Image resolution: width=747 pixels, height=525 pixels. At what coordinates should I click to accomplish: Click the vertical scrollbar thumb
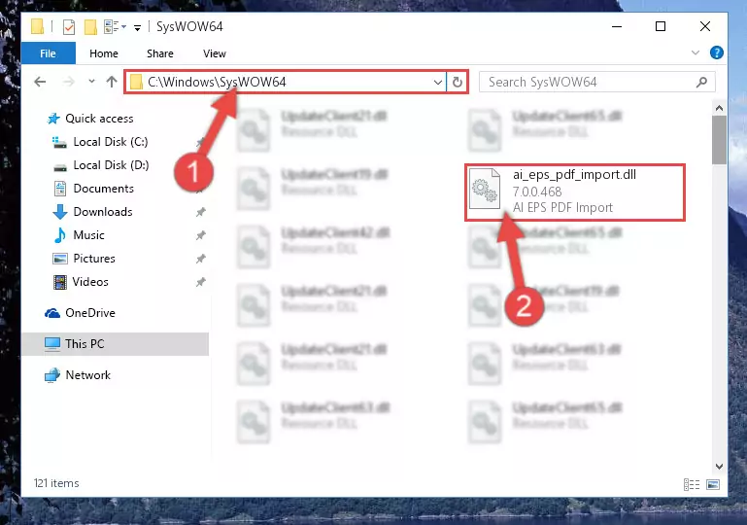(x=719, y=140)
